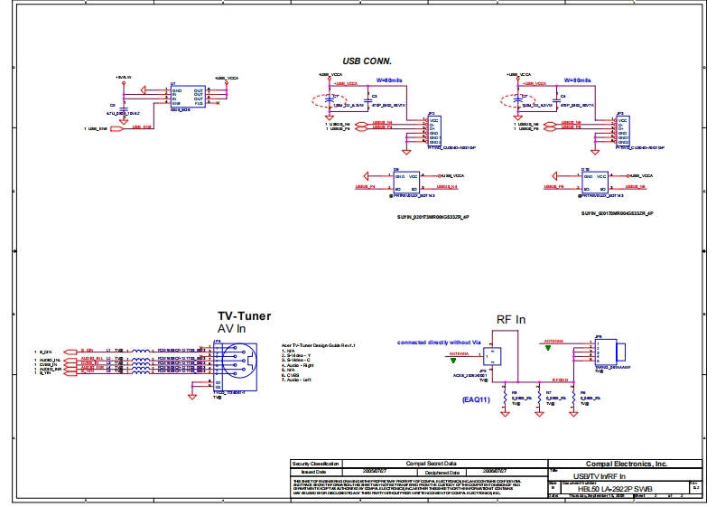Click the blue (EAQ11) label

click(x=476, y=399)
